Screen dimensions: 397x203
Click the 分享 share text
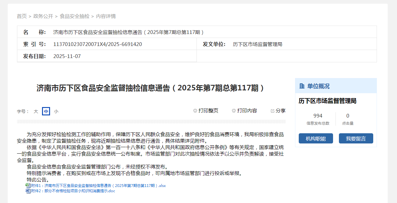tap(281, 111)
